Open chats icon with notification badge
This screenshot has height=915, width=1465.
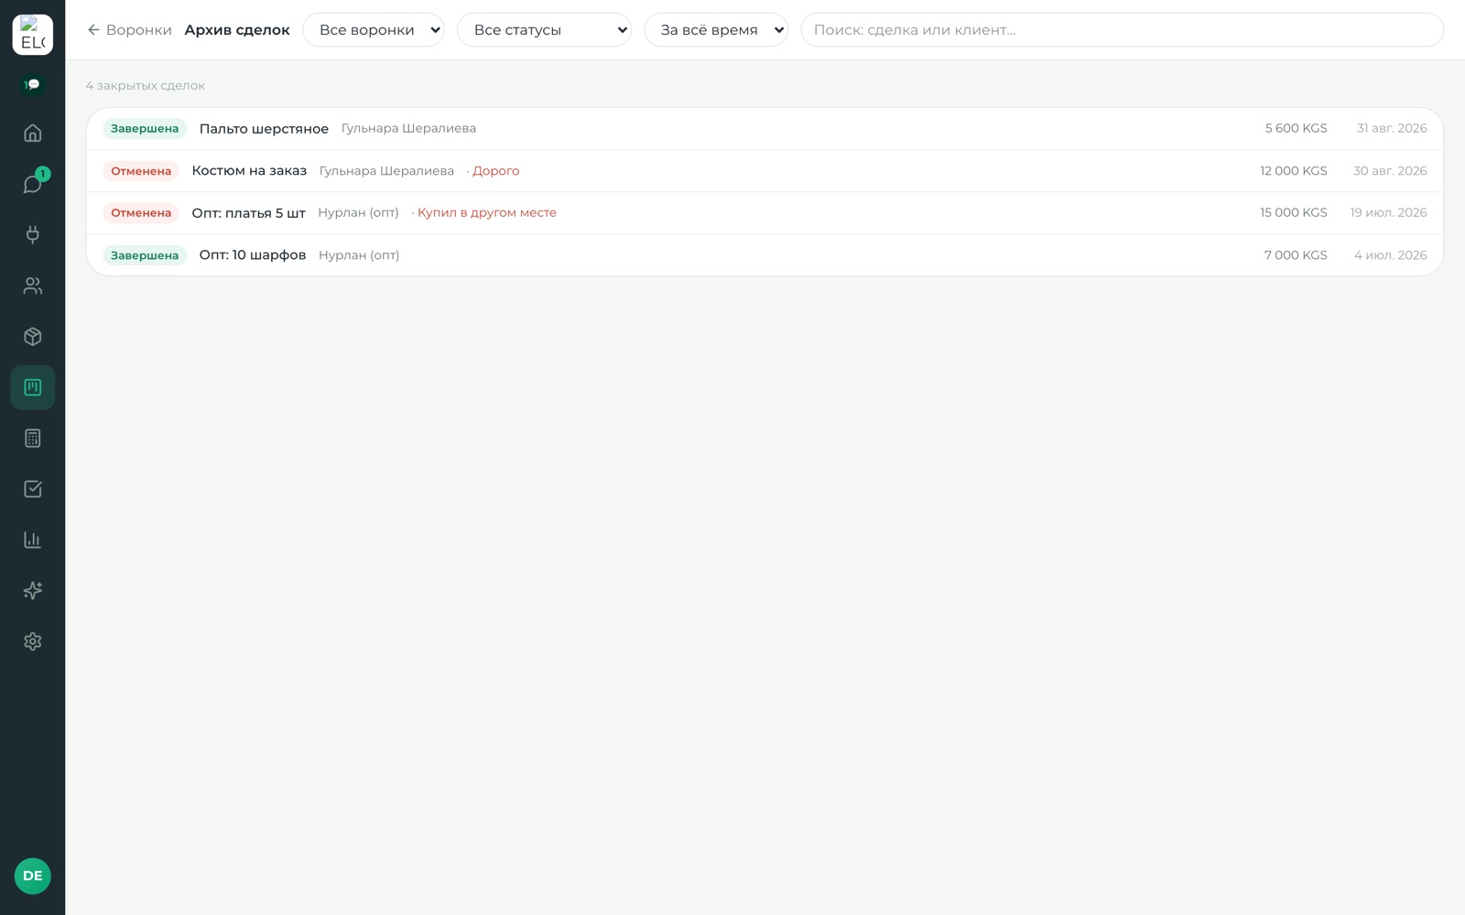(x=33, y=184)
